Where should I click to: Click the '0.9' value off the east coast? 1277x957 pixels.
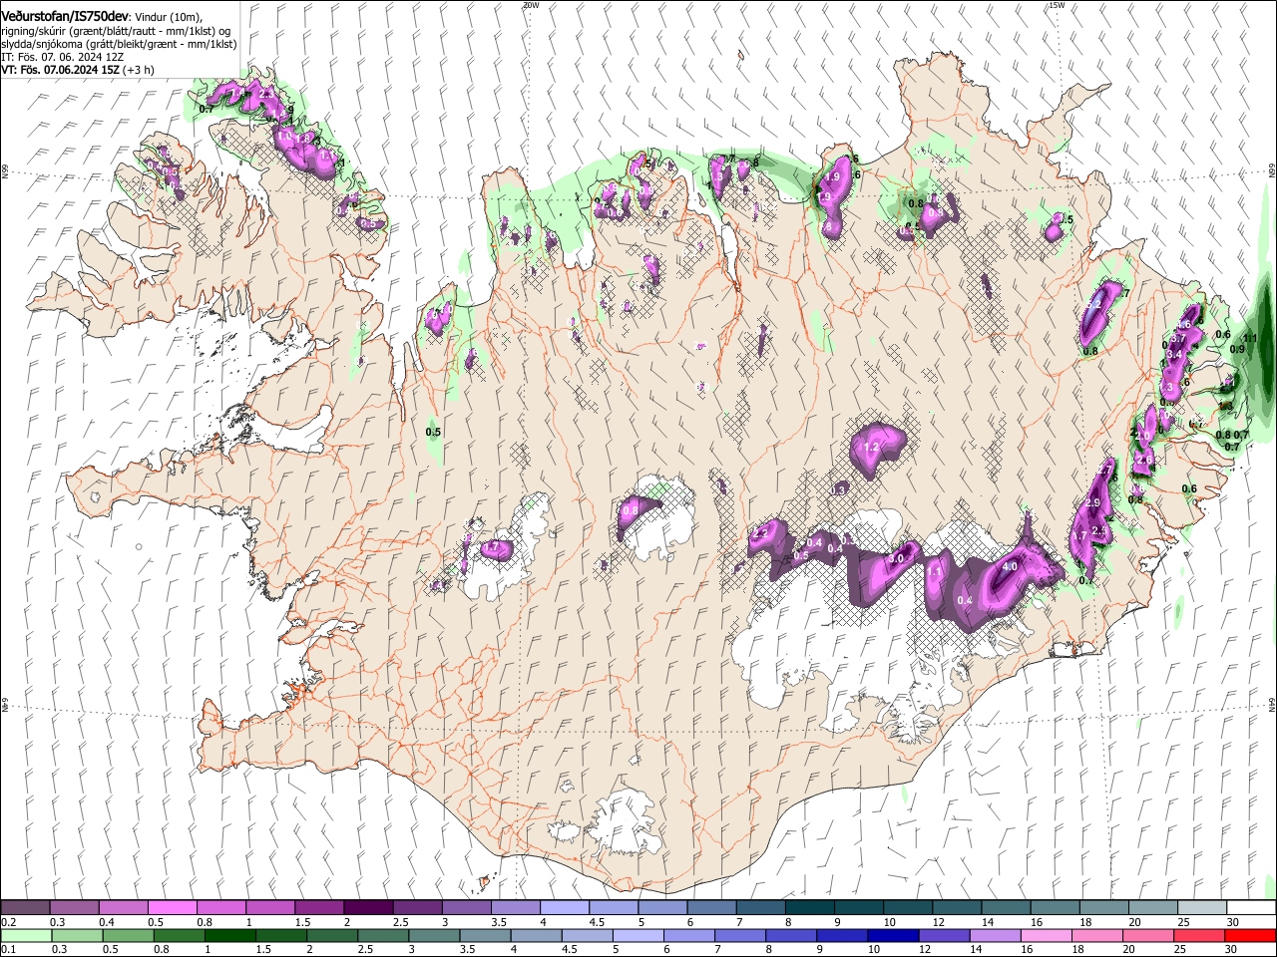pos(1238,350)
